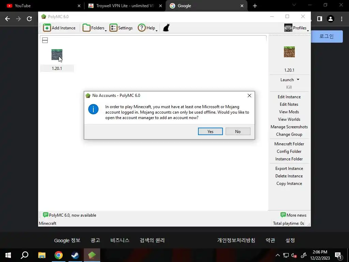Viewport: 349px width, 262px height.
Task: Open Edit Notes
Action: (x=289, y=104)
